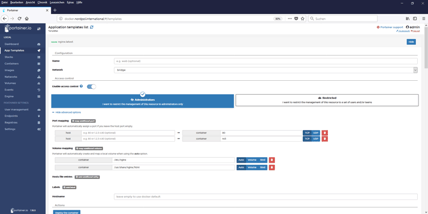Open the Network bridge dropdown
The image size is (428, 214).
(265, 70)
